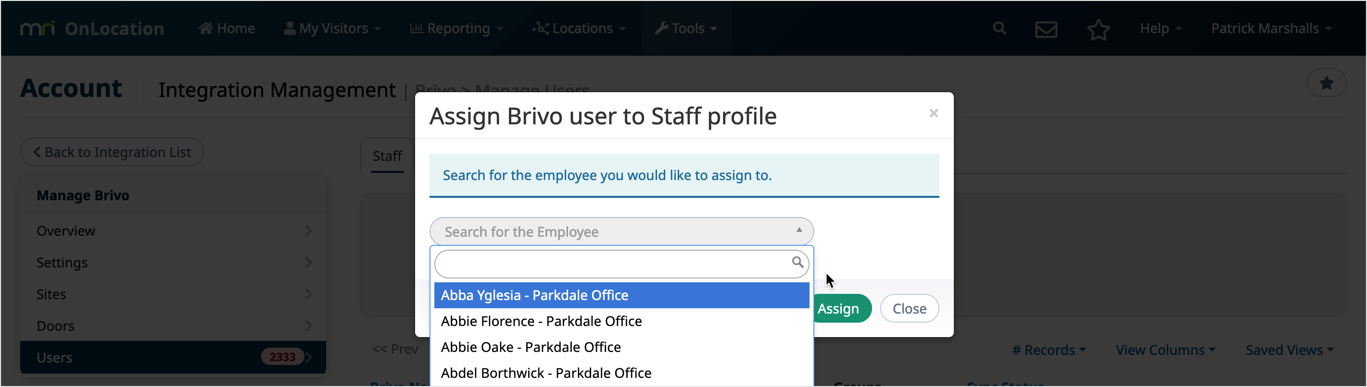
Task: Click the search magnifier icon in navbar
Action: click(999, 29)
